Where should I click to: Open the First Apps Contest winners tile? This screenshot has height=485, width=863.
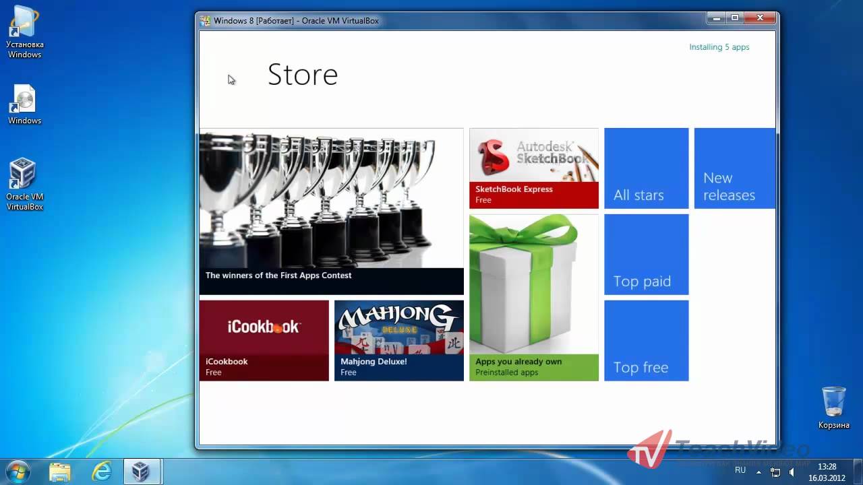(332, 212)
